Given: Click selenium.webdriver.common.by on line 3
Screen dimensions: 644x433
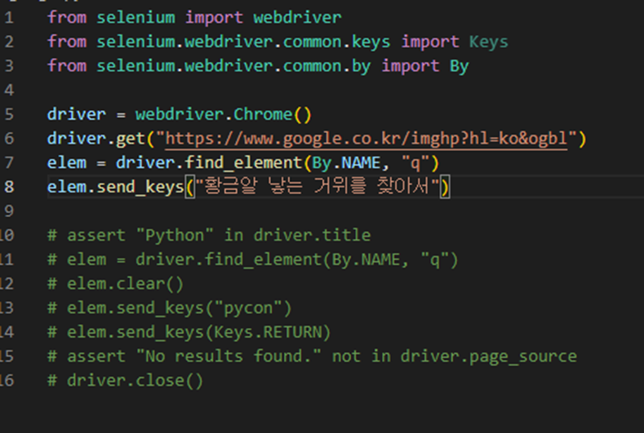Looking at the screenshot, I should [233, 66].
